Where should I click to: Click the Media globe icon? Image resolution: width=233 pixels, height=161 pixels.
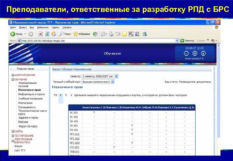click(95, 34)
